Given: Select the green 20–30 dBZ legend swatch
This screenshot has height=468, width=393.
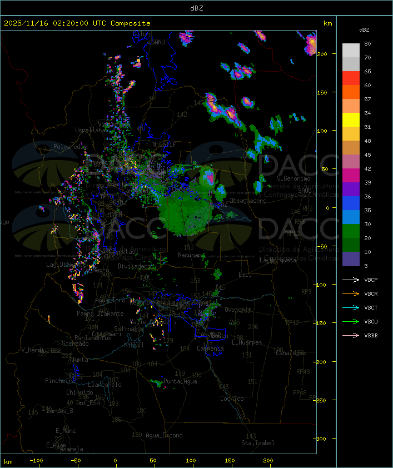Looking at the screenshot, I should tap(351, 231).
